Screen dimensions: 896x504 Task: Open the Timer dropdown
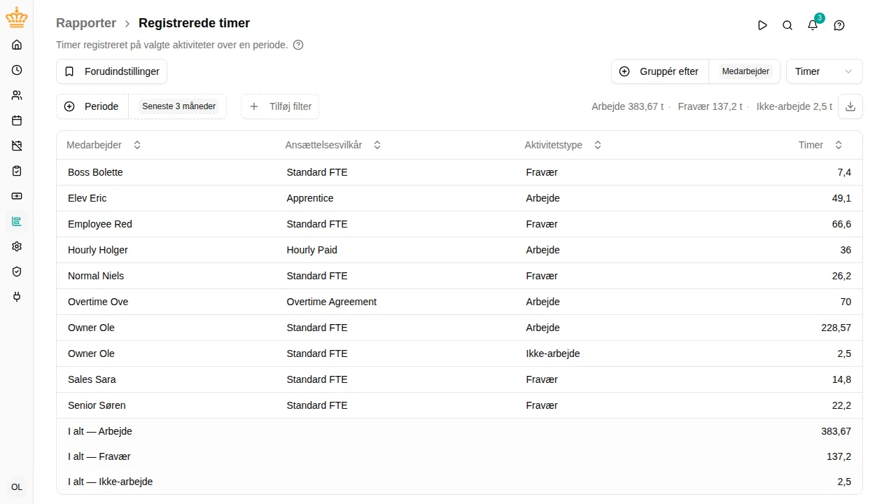(825, 71)
